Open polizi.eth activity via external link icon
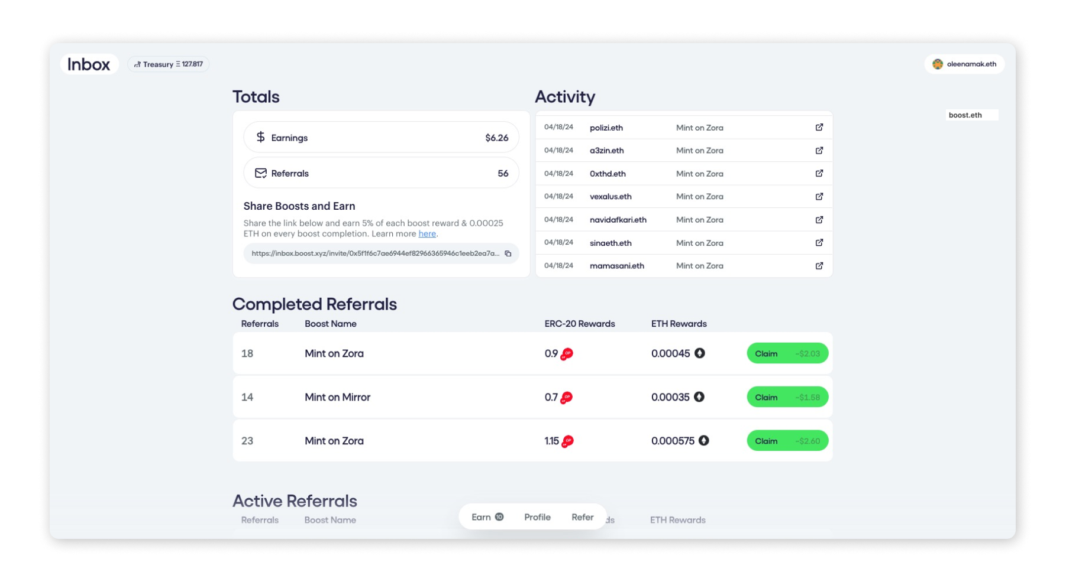The height and width of the screenshot is (582, 1066). pos(819,126)
